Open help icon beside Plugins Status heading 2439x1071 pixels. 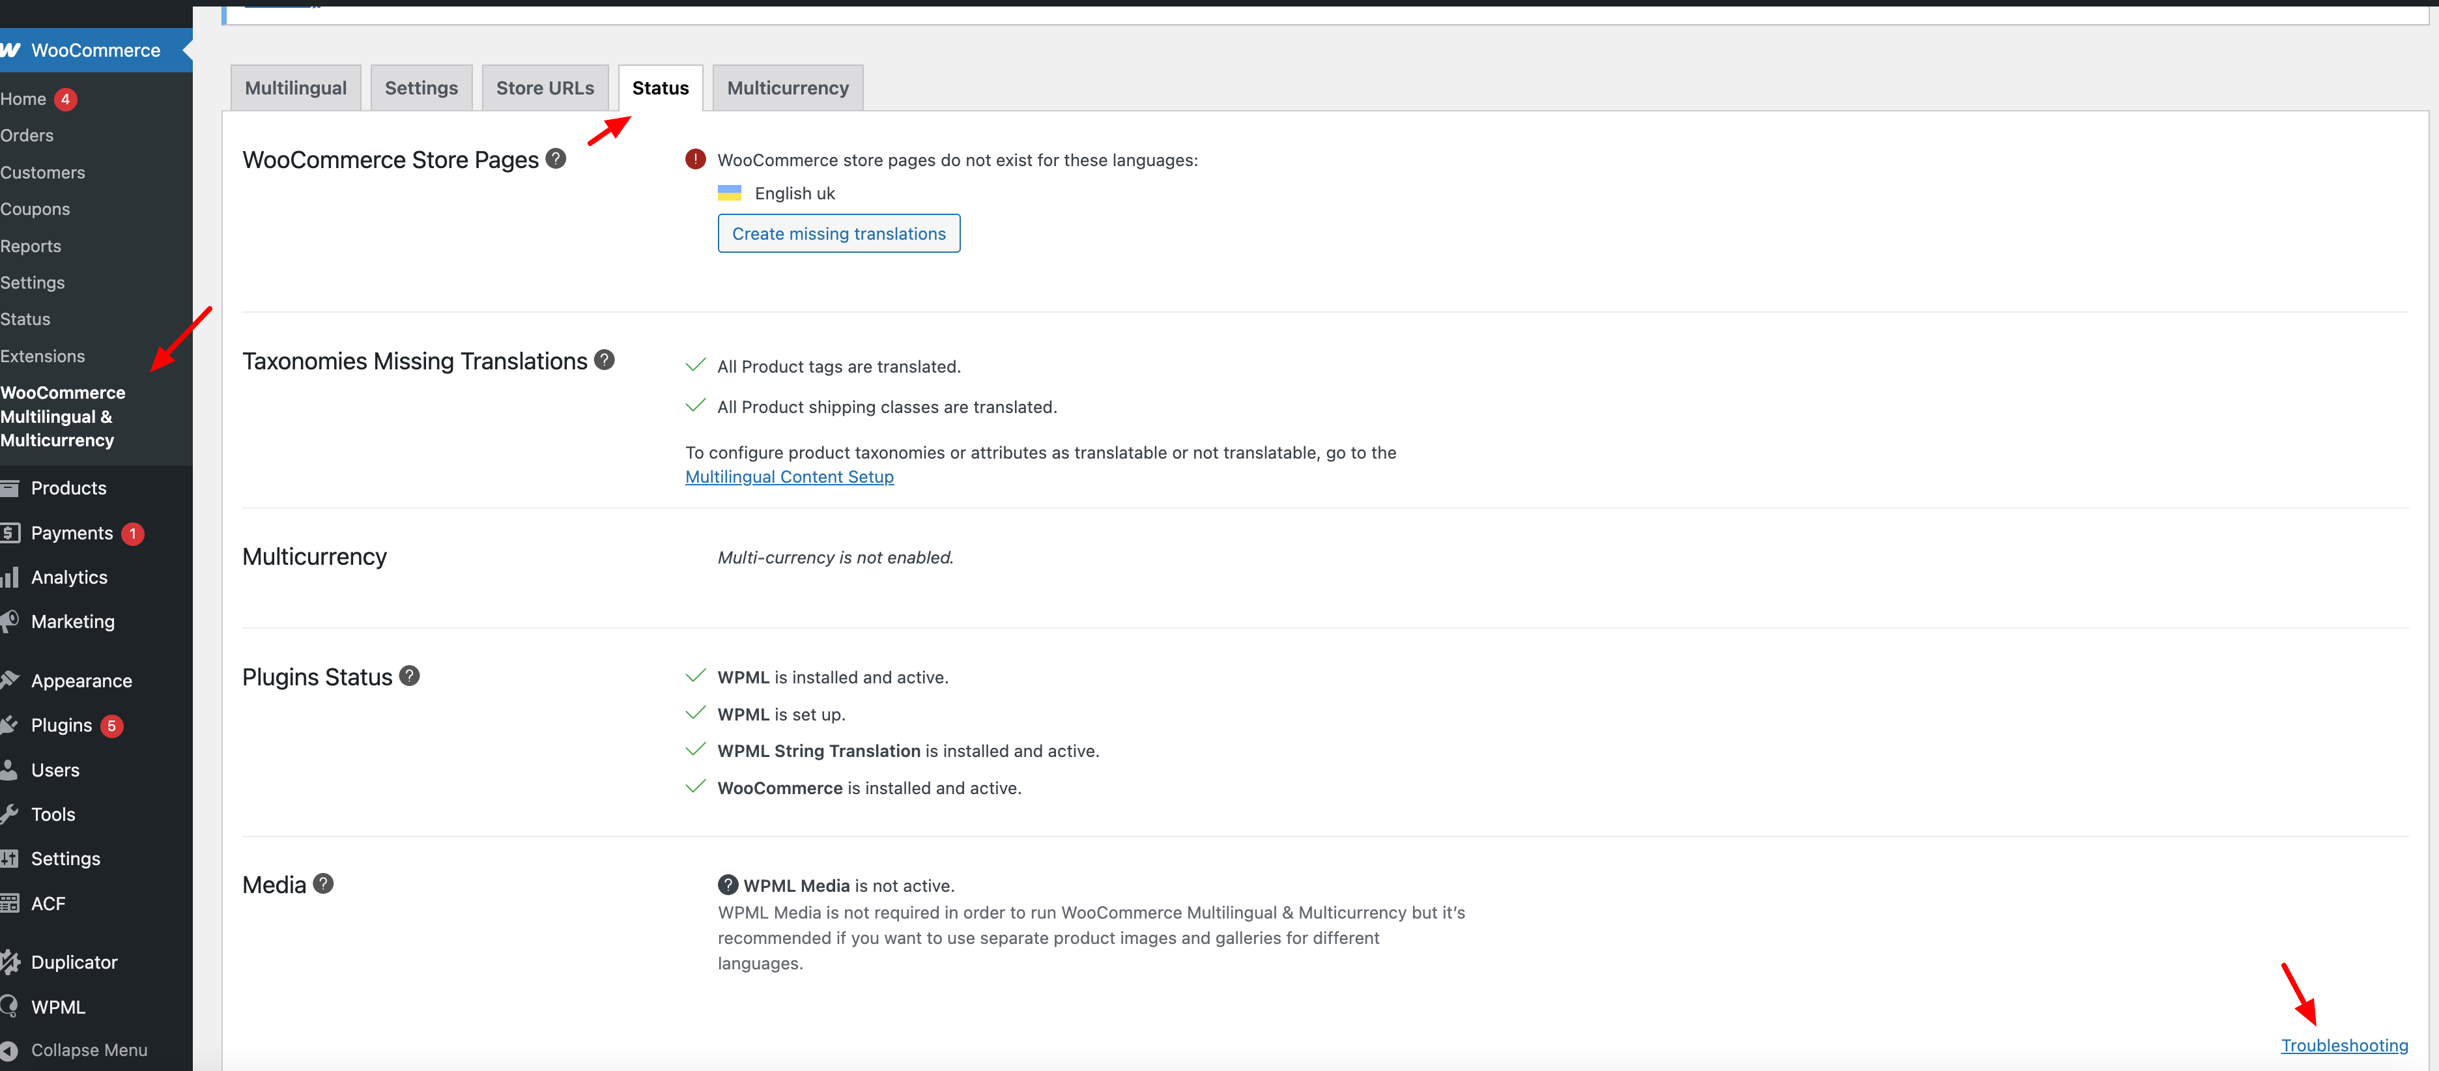409,676
